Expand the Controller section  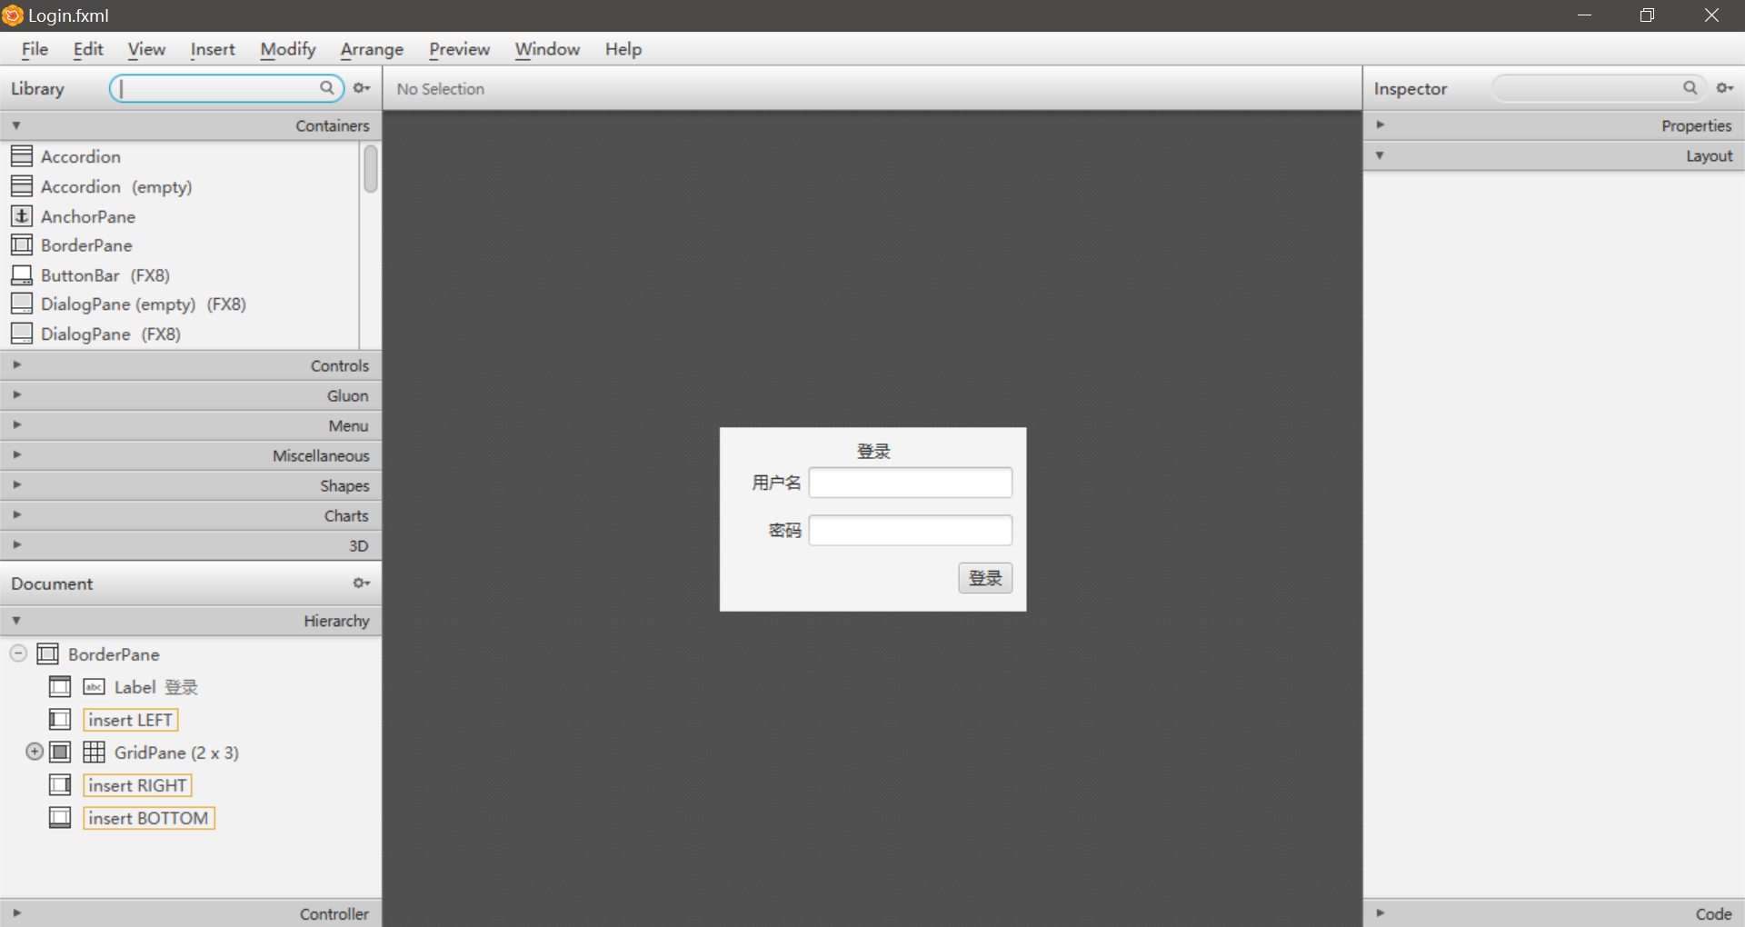[16, 912]
